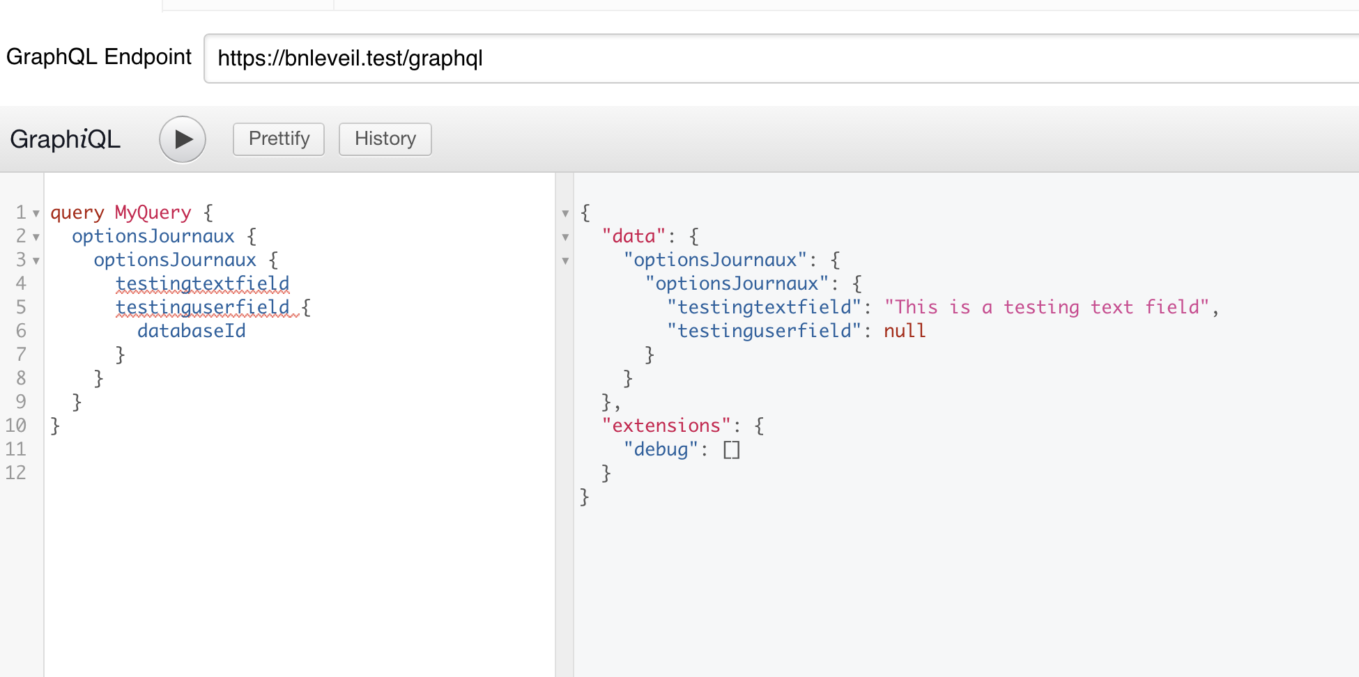Image resolution: width=1359 pixels, height=677 pixels.
Task: Click the empty debug array brackets
Action: point(731,450)
